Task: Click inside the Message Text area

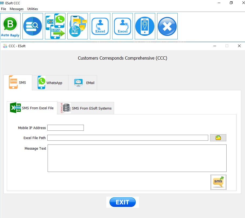Action: click(137, 158)
